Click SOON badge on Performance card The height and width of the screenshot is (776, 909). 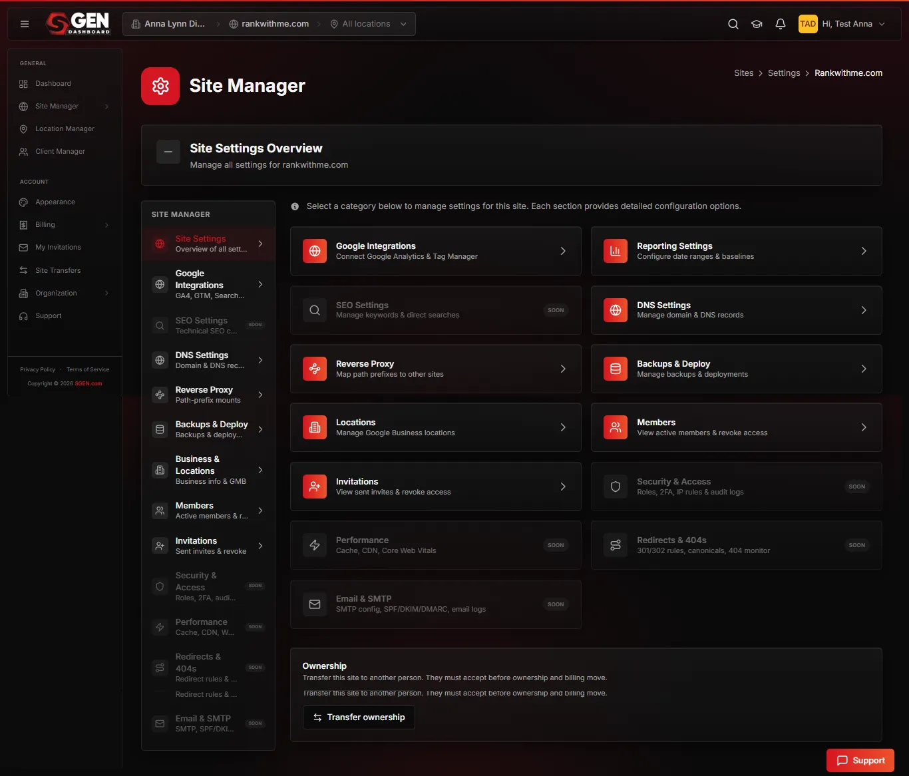click(556, 545)
